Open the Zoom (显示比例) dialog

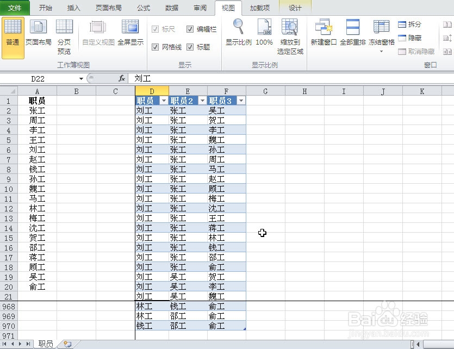pos(238,33)
